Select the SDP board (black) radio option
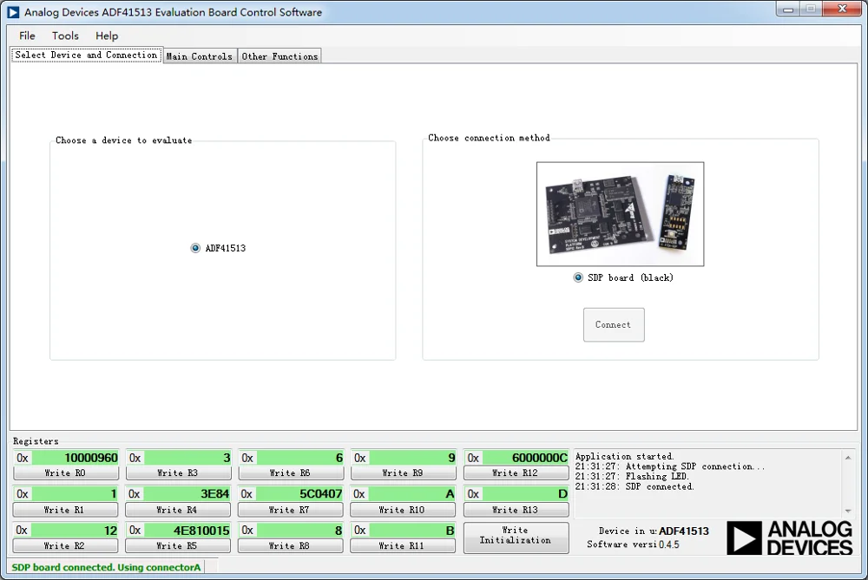 pos(578,277)
